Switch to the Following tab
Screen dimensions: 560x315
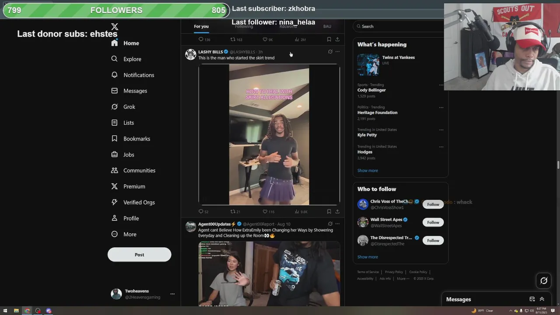[x=244, y=26]
